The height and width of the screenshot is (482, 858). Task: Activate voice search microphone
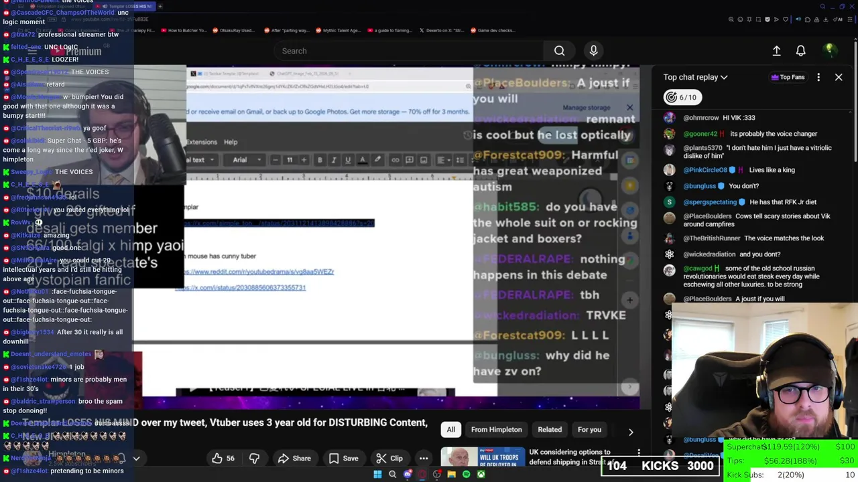pos(593,51)
